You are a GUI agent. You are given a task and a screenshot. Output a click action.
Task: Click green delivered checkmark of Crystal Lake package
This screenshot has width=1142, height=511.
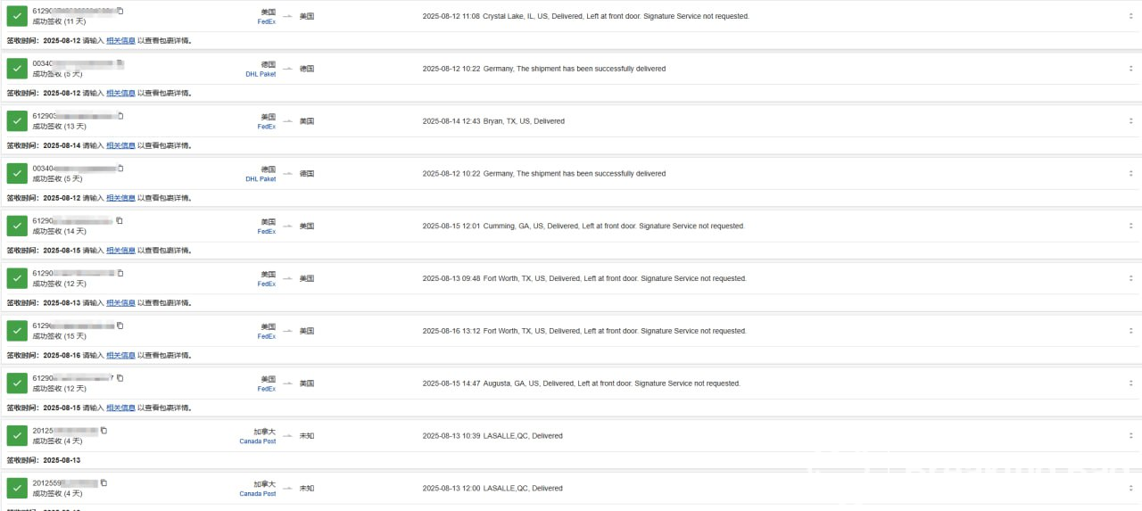(17, 16)
